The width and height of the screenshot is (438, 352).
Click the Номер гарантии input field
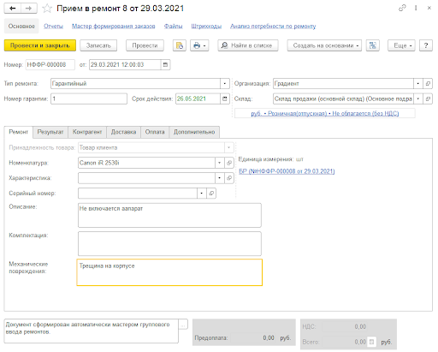(x=89, y=98)
